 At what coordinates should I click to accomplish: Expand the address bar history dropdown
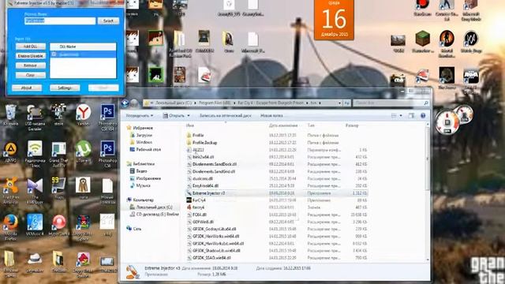click(x=339, y=103)
